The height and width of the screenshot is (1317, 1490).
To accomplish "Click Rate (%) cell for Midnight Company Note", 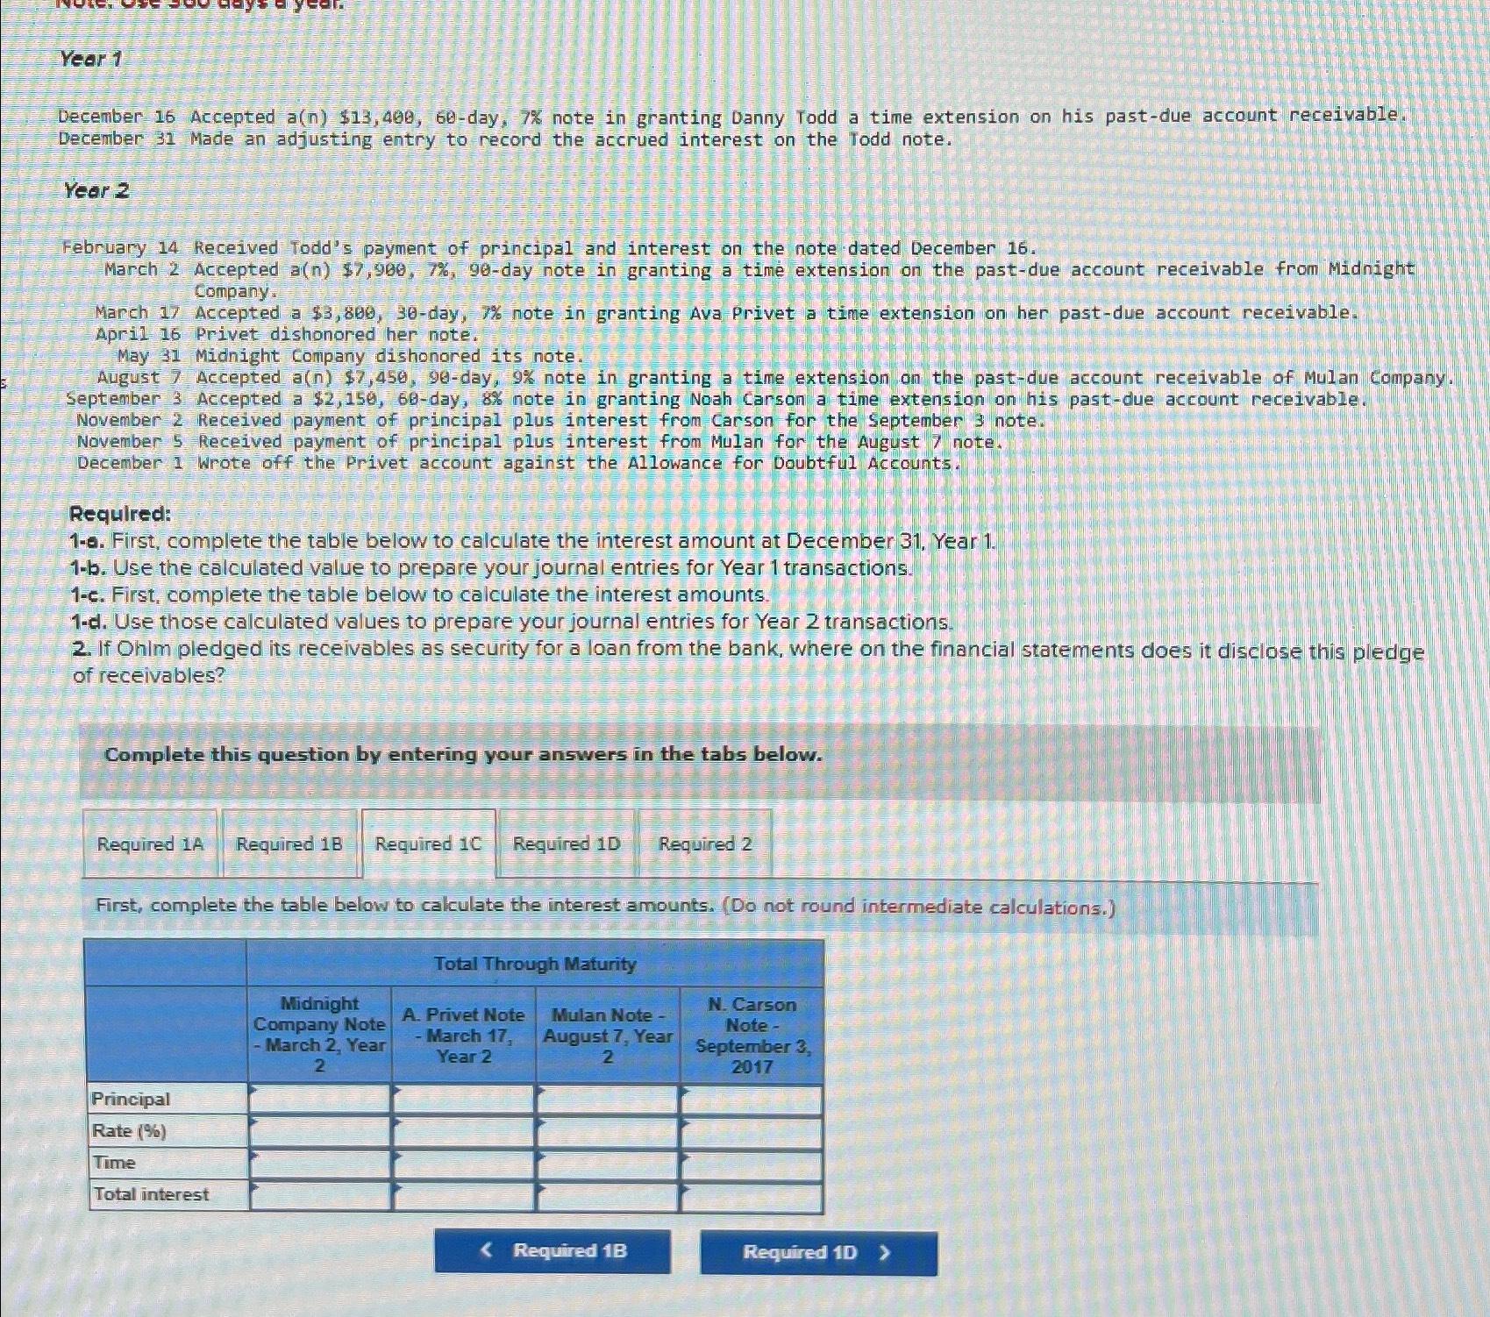I will pyautogui.click(x=320, y=1131).
